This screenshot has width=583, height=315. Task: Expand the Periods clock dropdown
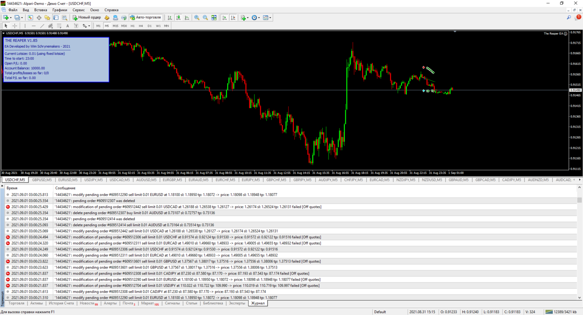(x=259, y=18)
